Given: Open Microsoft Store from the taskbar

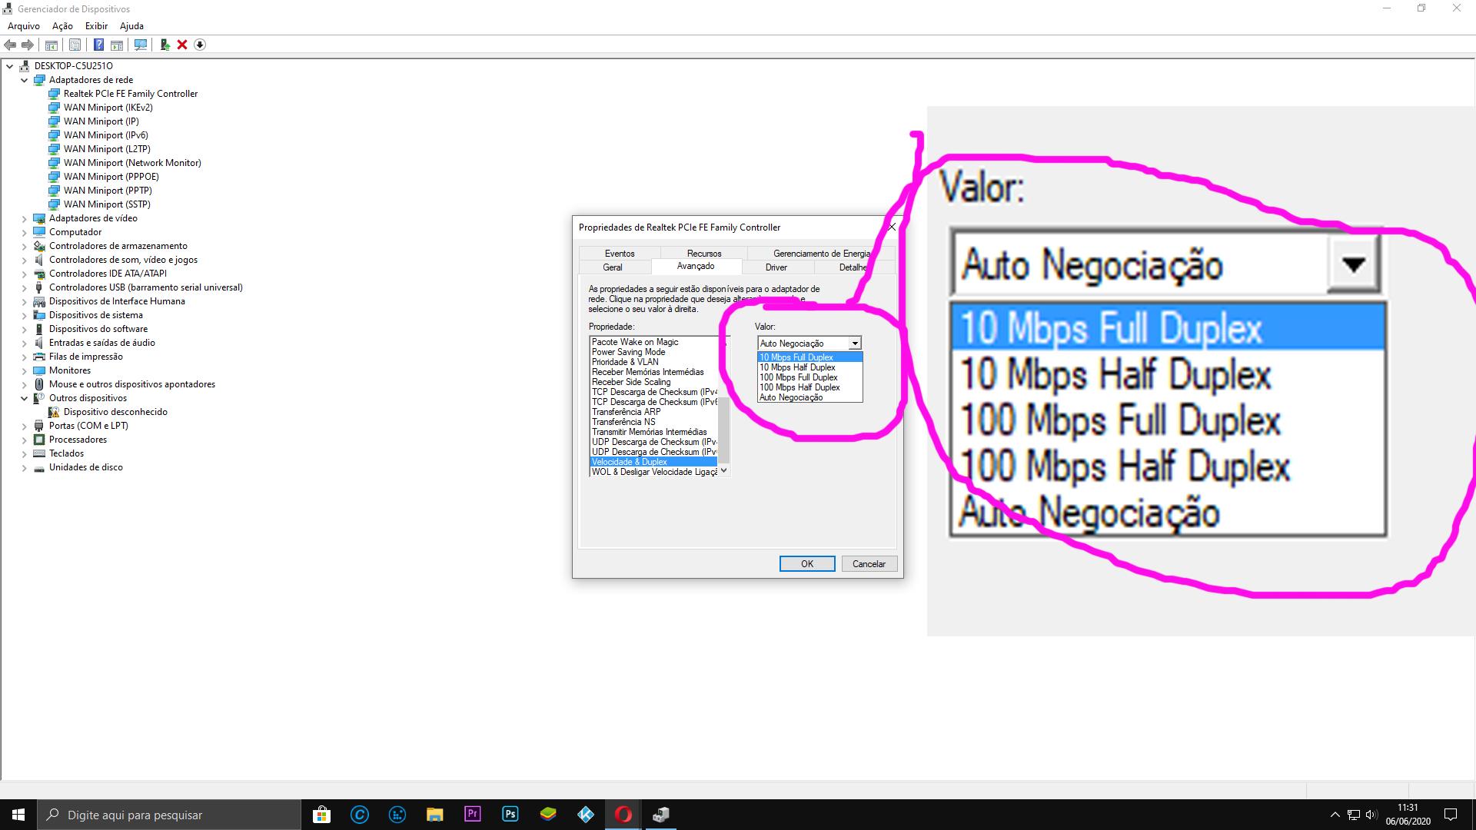Looking at the screenshot, I should tap(321, 815).
